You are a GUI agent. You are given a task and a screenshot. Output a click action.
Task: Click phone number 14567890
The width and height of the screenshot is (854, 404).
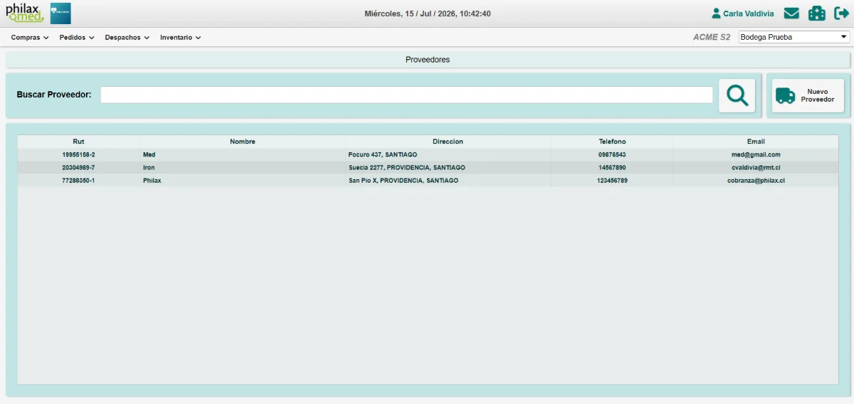(612, 167)
